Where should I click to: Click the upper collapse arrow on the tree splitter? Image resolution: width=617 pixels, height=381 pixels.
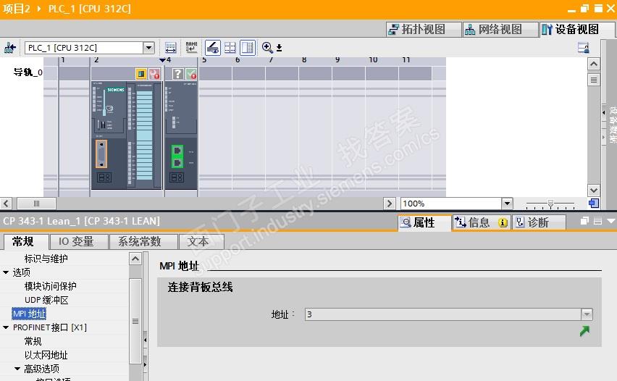click(145, 340)
